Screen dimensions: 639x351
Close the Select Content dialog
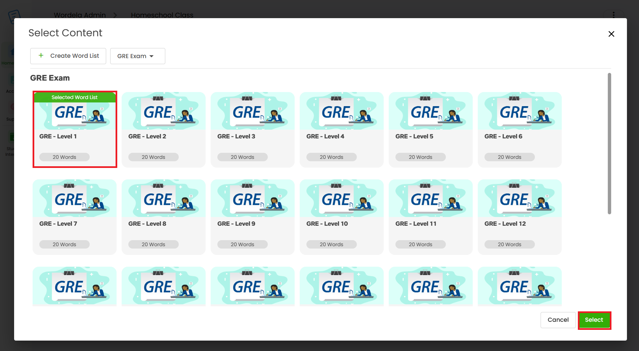point(611,34)
